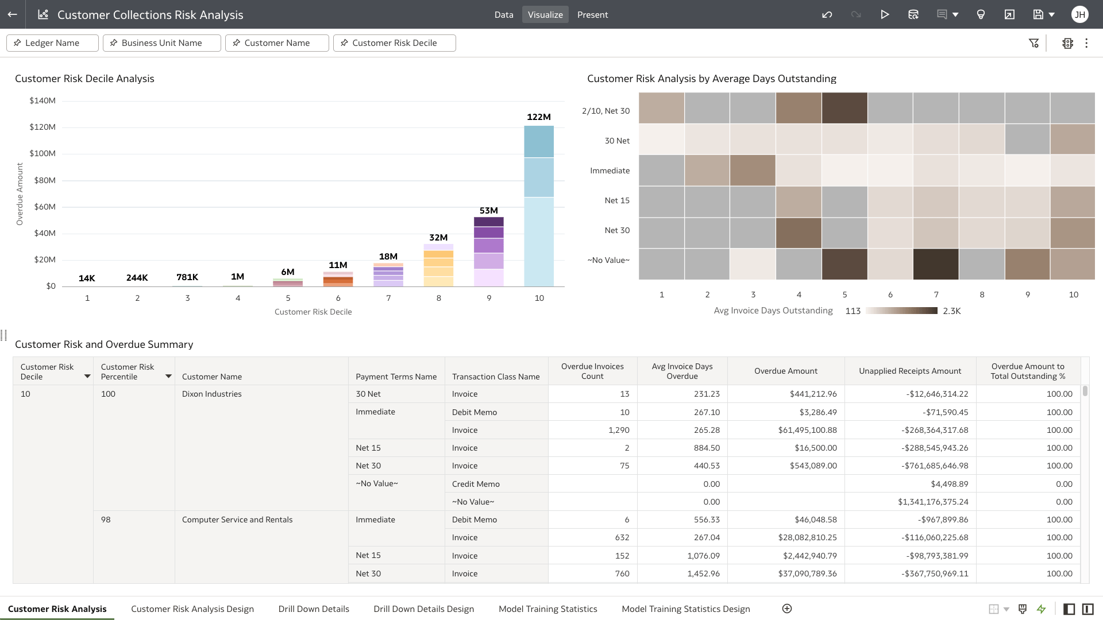Toggle the green auto-apply lightning icon
The image size is (1103, 620).
tap(1042, 609)
